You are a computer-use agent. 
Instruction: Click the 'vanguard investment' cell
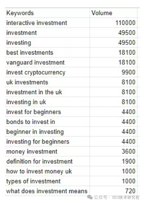tap(47, 63)
